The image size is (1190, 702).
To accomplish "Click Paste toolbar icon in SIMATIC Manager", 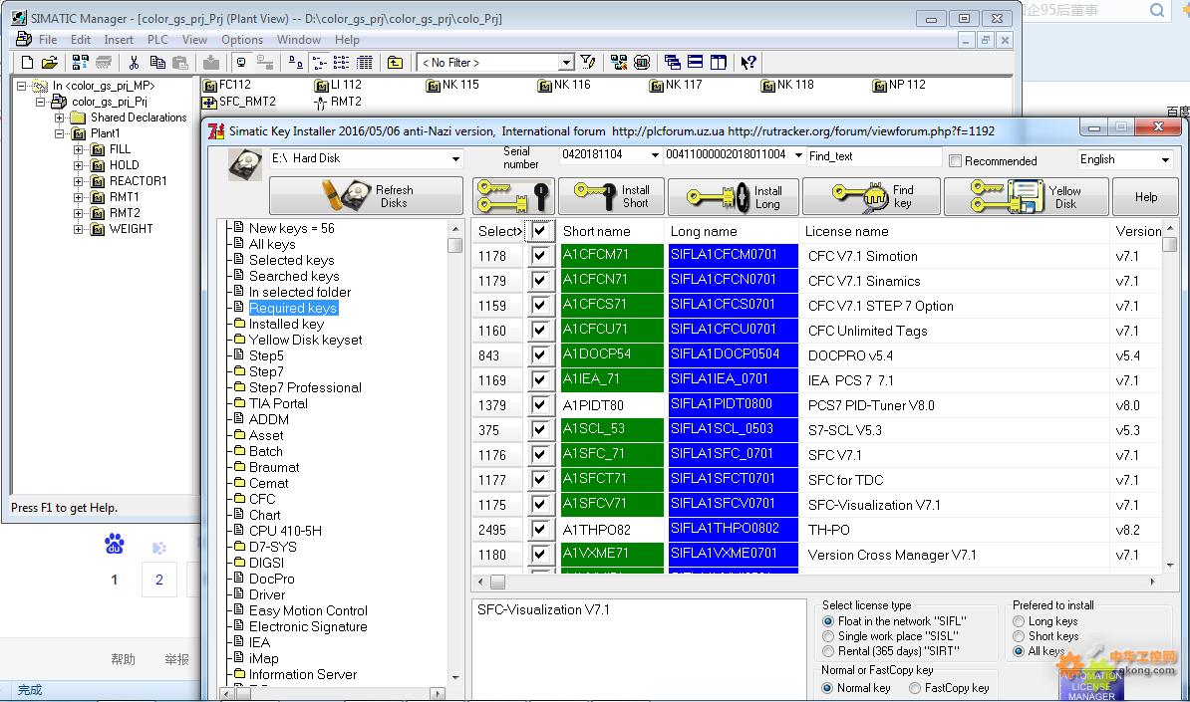I will tap(179, 62).
